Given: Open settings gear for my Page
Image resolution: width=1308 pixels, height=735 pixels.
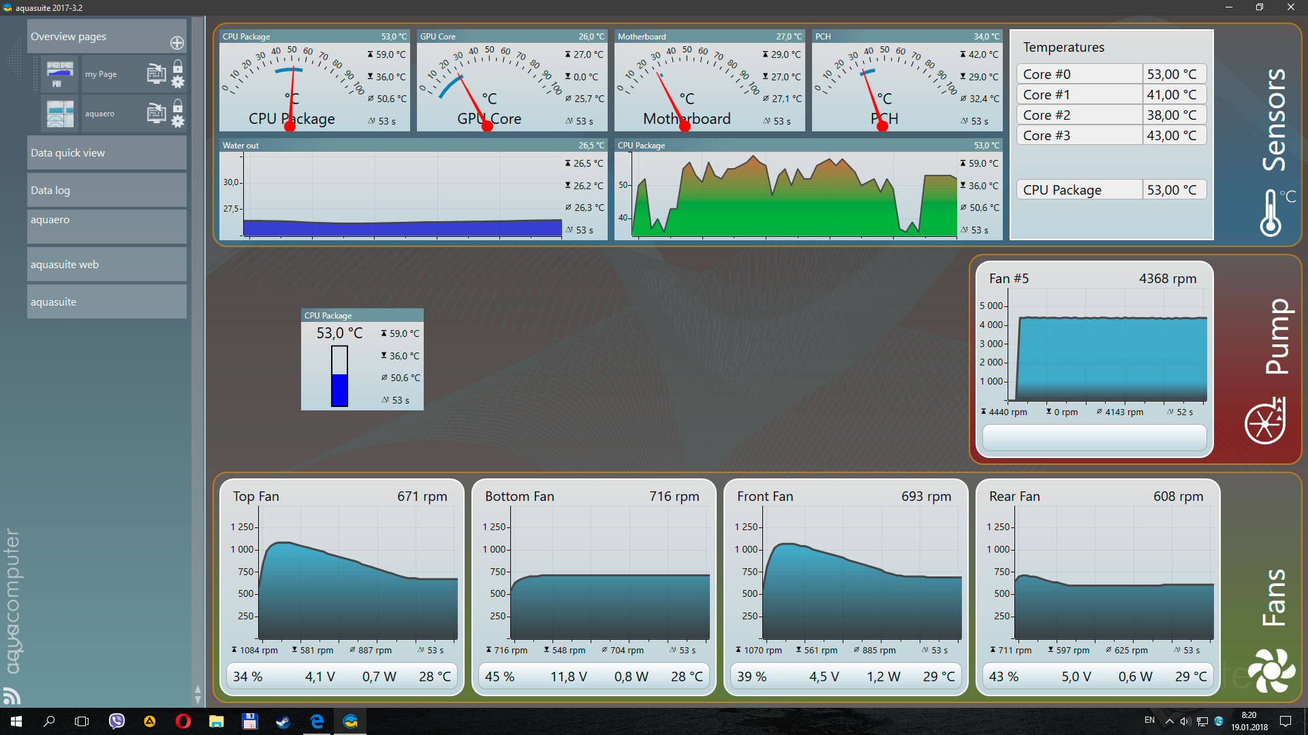Looking at the screenshot, I should click(178, 82).
